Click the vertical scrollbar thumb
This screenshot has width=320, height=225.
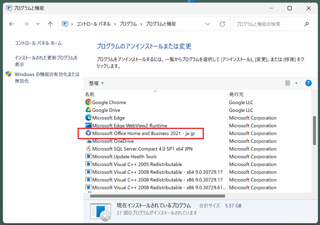(x=314, y=130)
